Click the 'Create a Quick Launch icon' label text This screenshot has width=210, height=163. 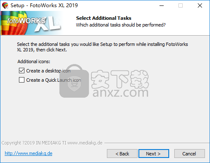(x=53, y=80)
